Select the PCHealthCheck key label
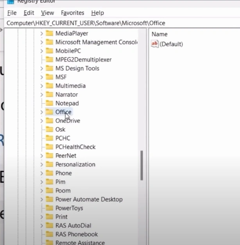This screenshot has width=240, height=245. click(x=75, y=147)
